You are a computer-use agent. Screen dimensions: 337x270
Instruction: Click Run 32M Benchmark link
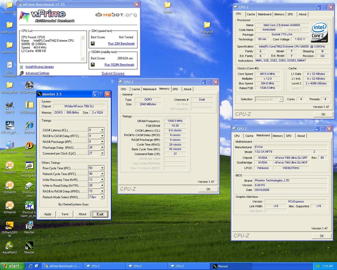coord(121,44)
